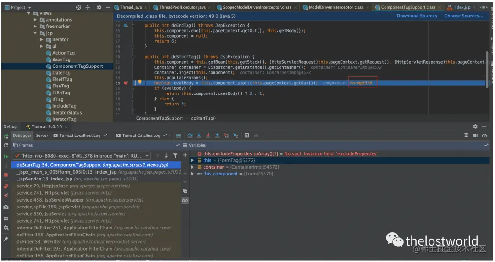Close the Thread.java tab
495x262 pixels.
146,8
